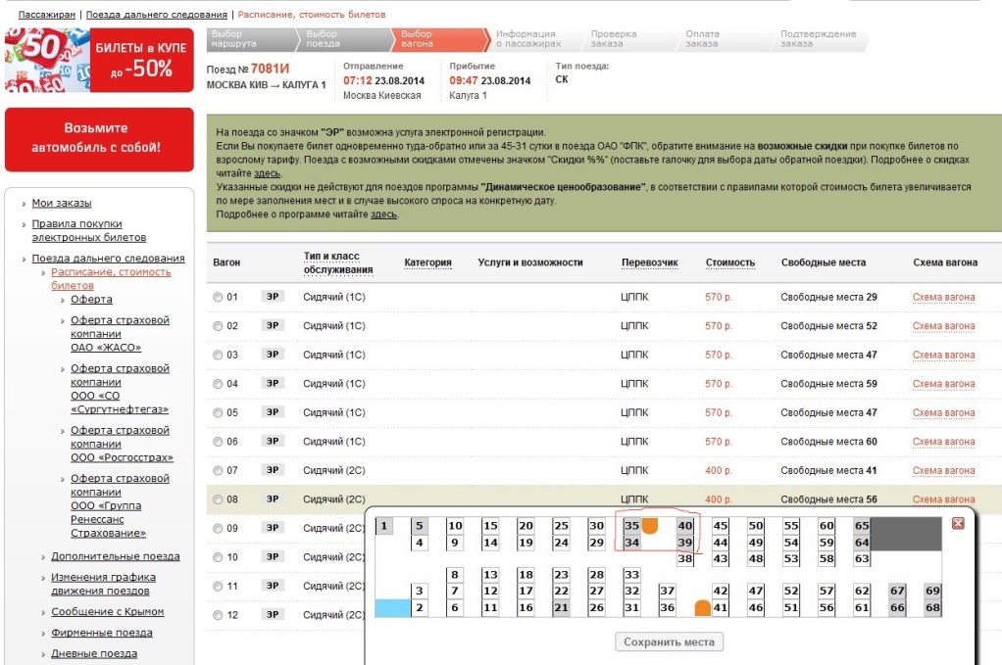
Task: Select wagon 05 radio button
Action: click(x=218, y=413)
